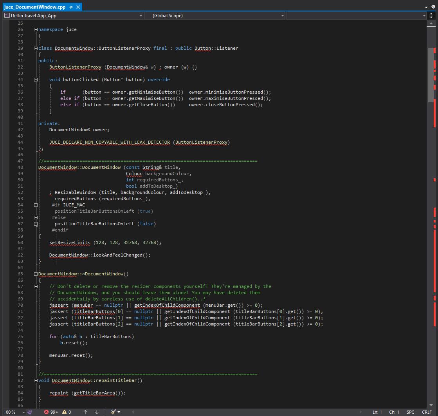
Task: Click the split editor window icon
Action: pyautogui.click(x=431, y=16)
